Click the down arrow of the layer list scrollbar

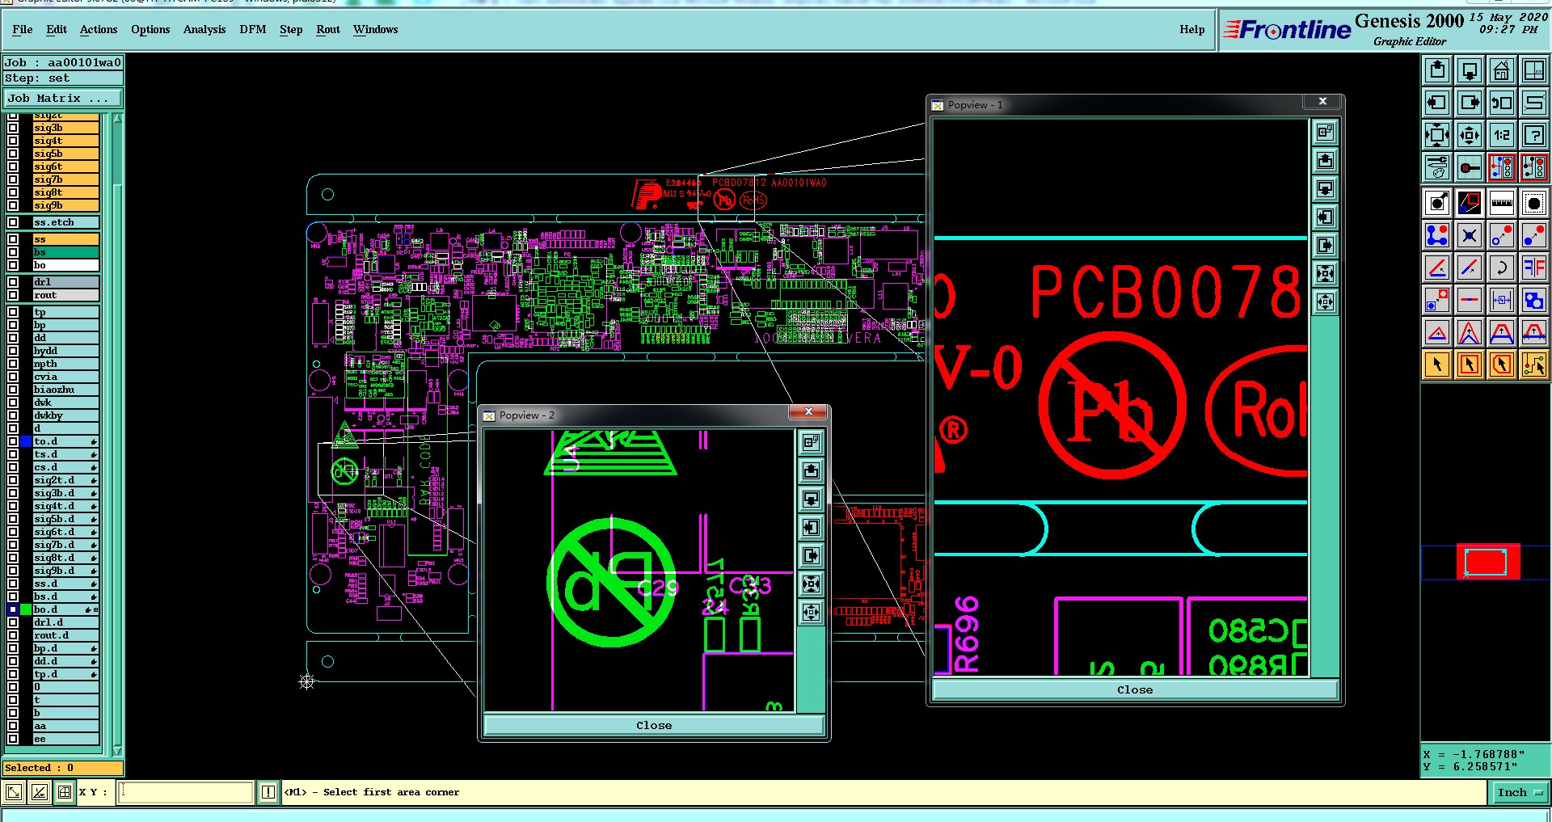tap(117, 751)
